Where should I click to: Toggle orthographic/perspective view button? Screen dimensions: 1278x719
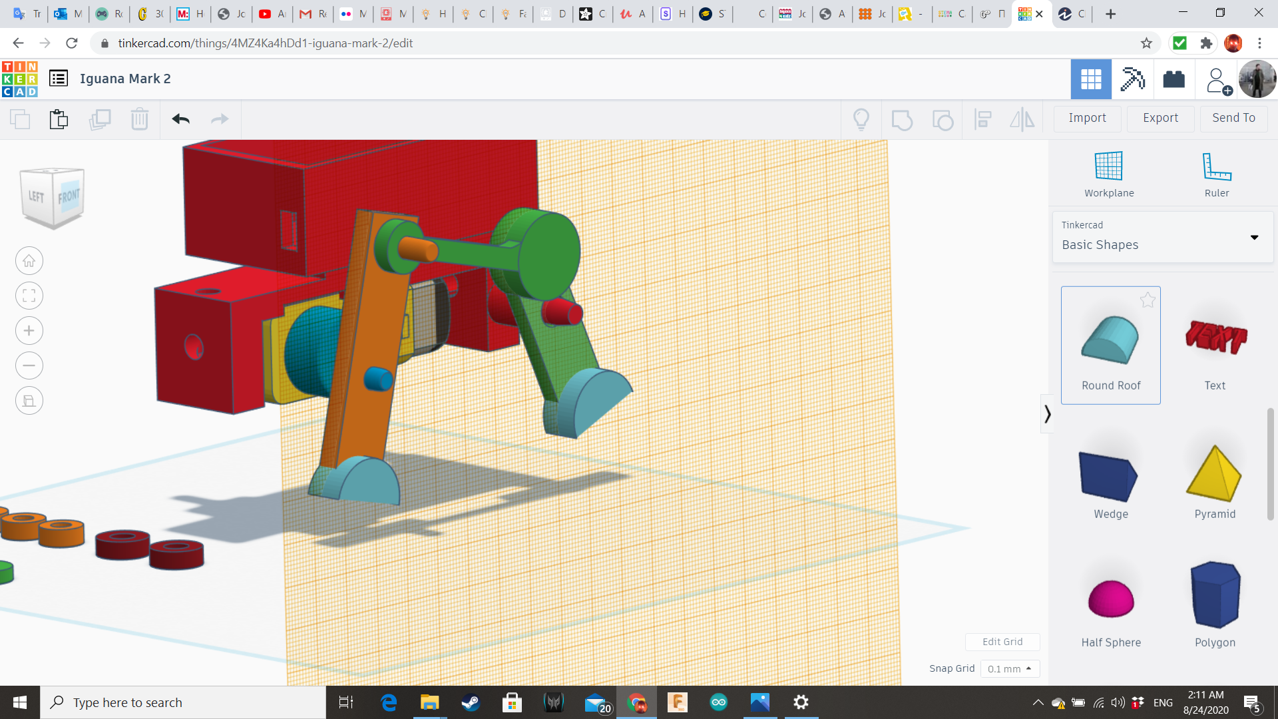click(29, 401)
